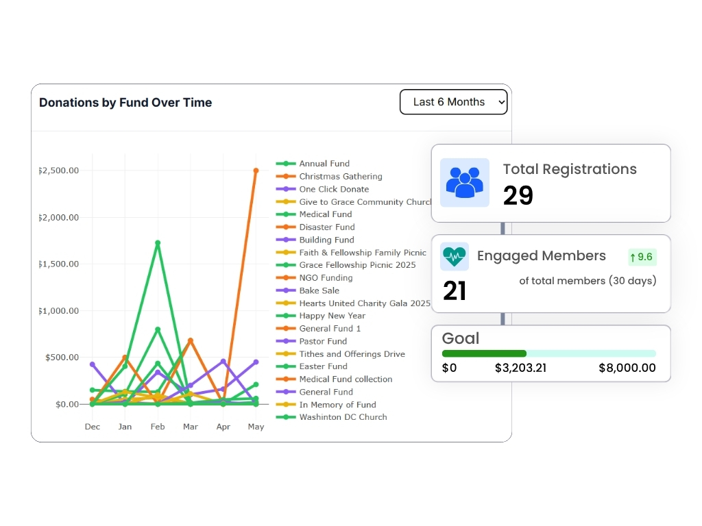Click the purple May data point
The width and height of the screenshot is (702, 526).
click(256, 362)
